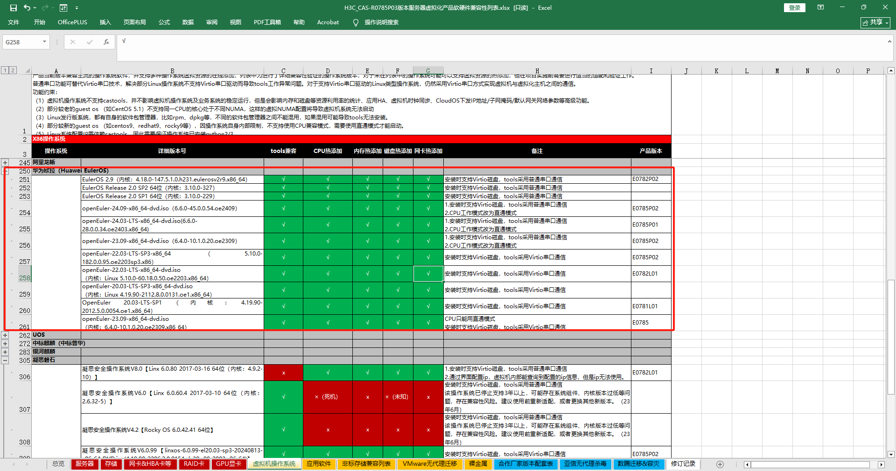Confirm entry with the checkmark icon

point(89,42)
